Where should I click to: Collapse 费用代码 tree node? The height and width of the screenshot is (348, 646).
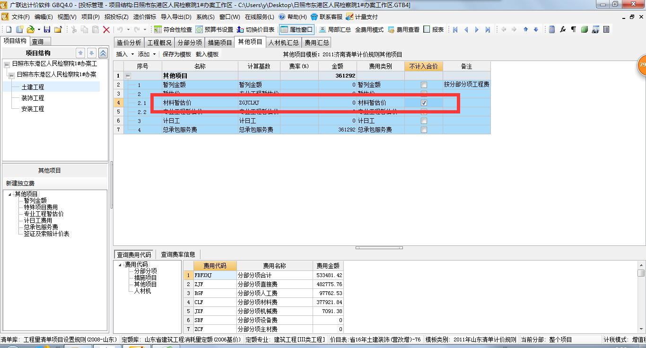click(120, 264)
